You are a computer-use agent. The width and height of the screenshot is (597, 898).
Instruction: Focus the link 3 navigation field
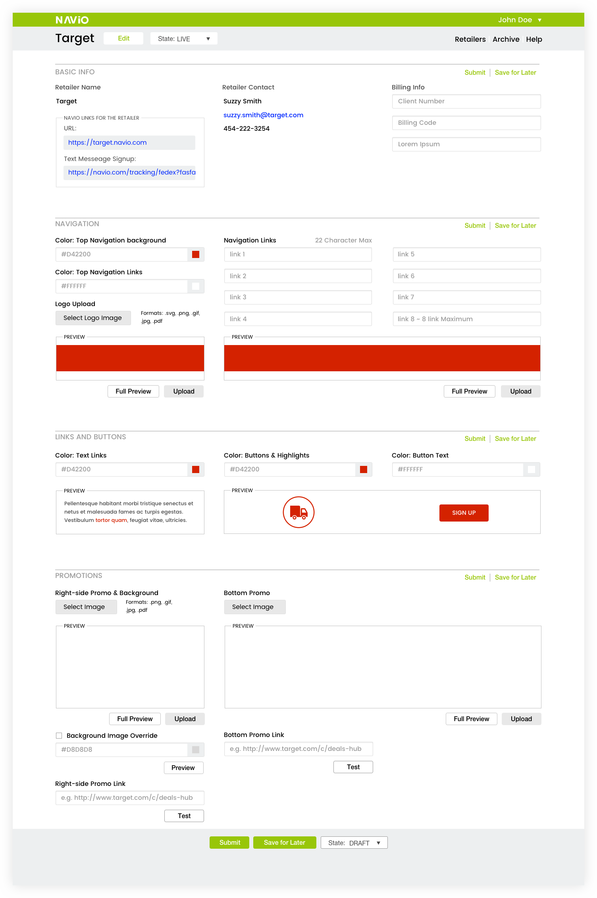tap(298, 297)
